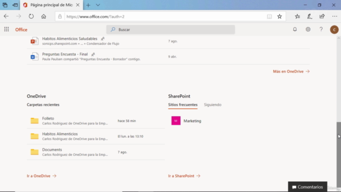Restore down the browser window
The width and height of the screenshot is (341, 192).
coord(319,5)
